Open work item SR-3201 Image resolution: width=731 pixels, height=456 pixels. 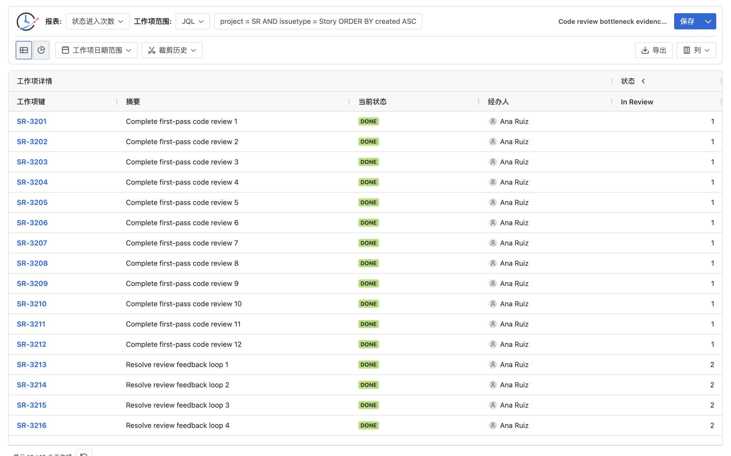click(31, 122)
